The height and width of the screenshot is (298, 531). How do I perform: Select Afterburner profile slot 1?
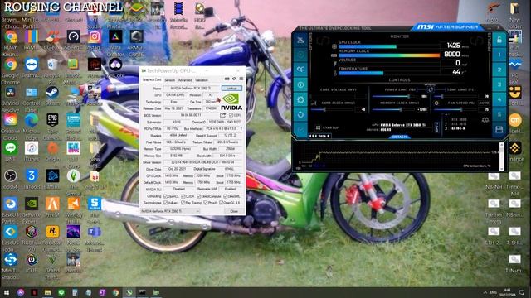pyautogui.click(x=499, y=55)
